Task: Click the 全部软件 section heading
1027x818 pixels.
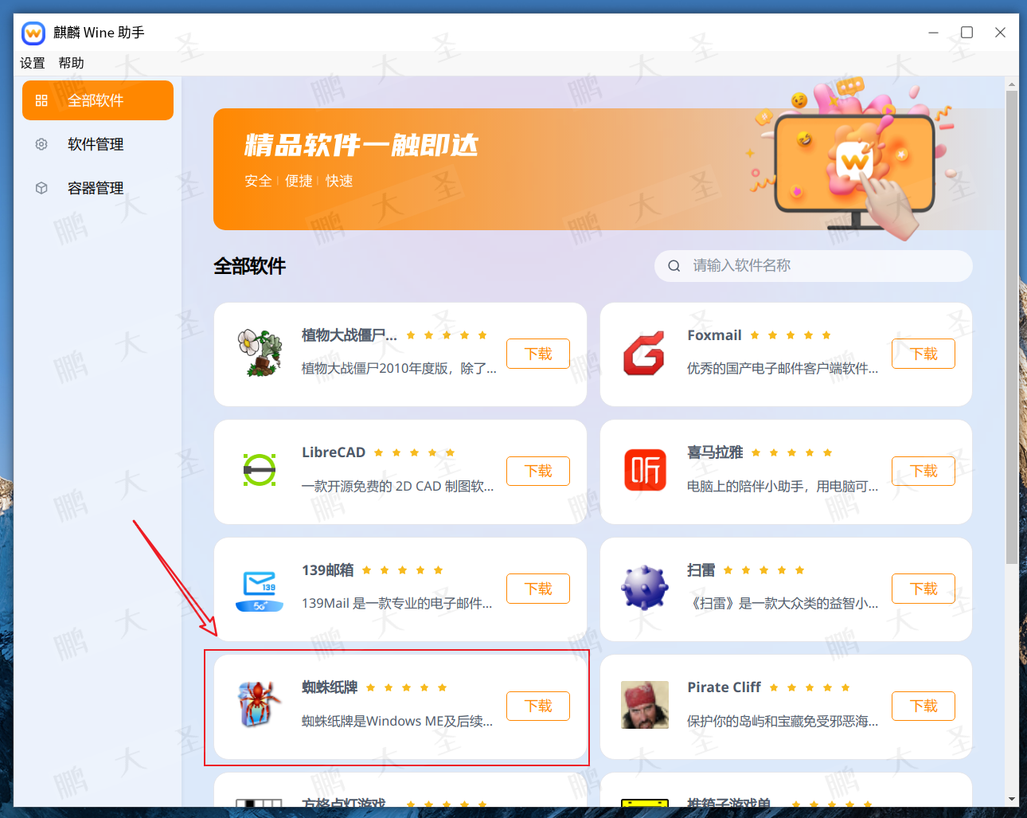Action: coord(249,266)
